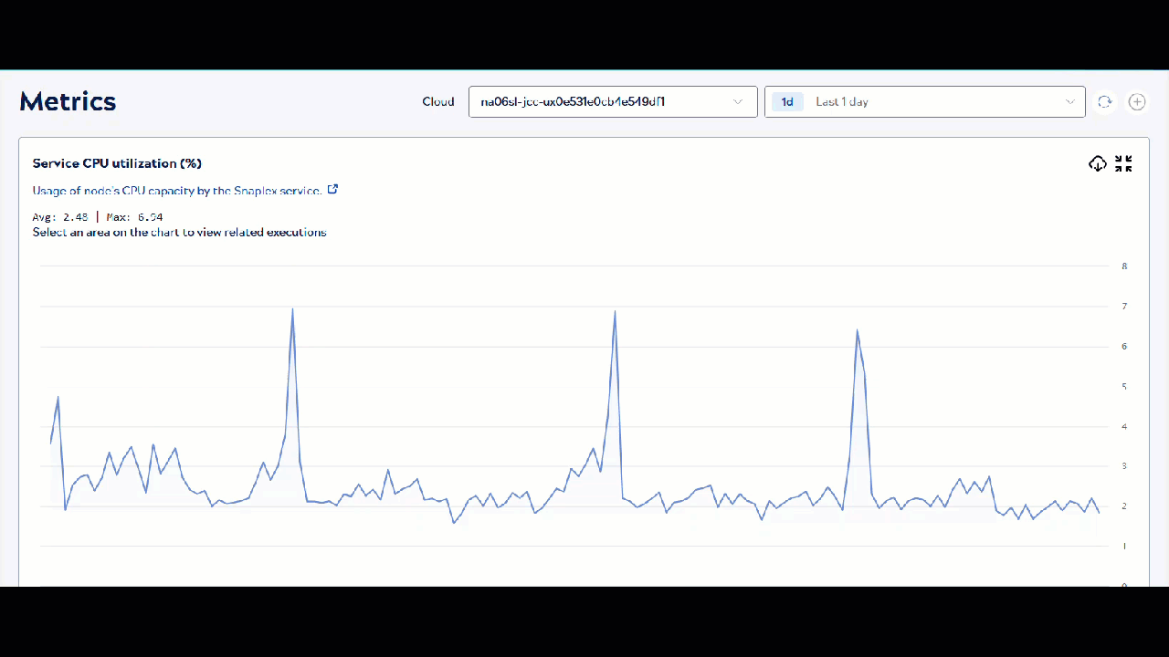Open the Snaplex service link
1169x657 pixels.
(x=274, y=190)
